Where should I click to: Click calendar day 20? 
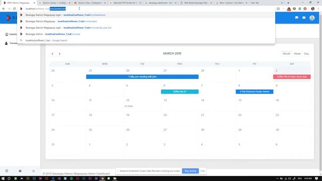coord(165,115)
